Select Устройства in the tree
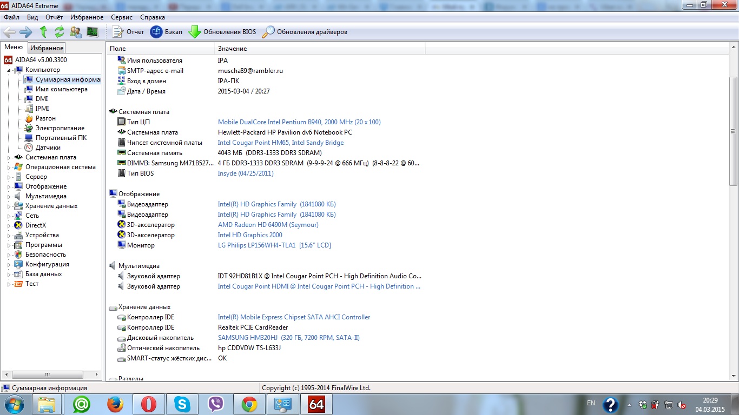Viewport: 739px width, 415px height. coord(42,235)
